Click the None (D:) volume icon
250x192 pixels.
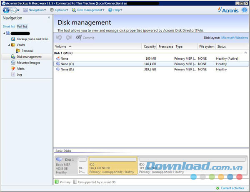(x=58, y=69)
